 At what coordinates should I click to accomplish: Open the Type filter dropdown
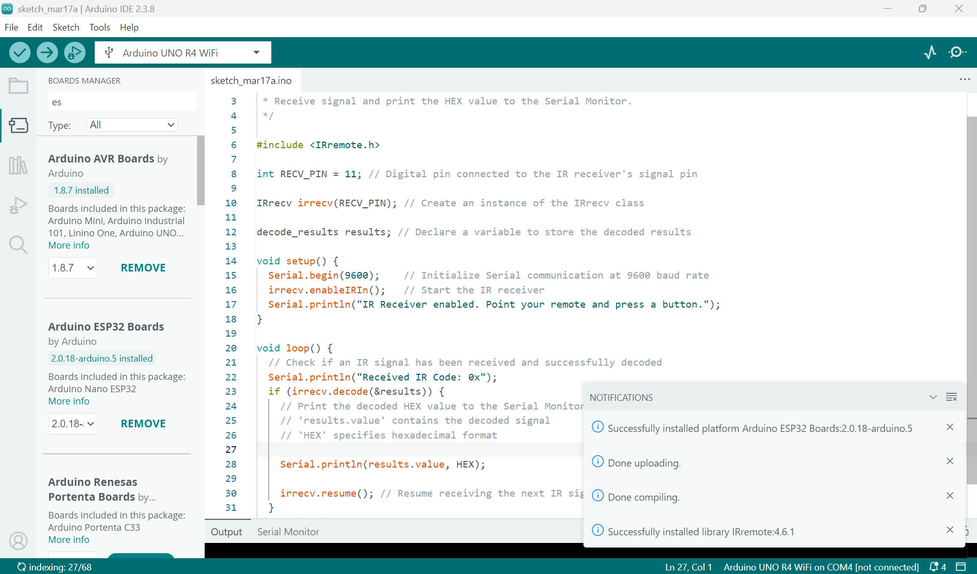click(132, 125)
